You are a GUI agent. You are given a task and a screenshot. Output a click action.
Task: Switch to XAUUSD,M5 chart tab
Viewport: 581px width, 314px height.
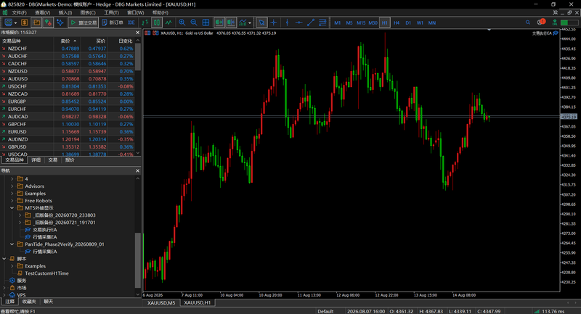tap(161, 303)
